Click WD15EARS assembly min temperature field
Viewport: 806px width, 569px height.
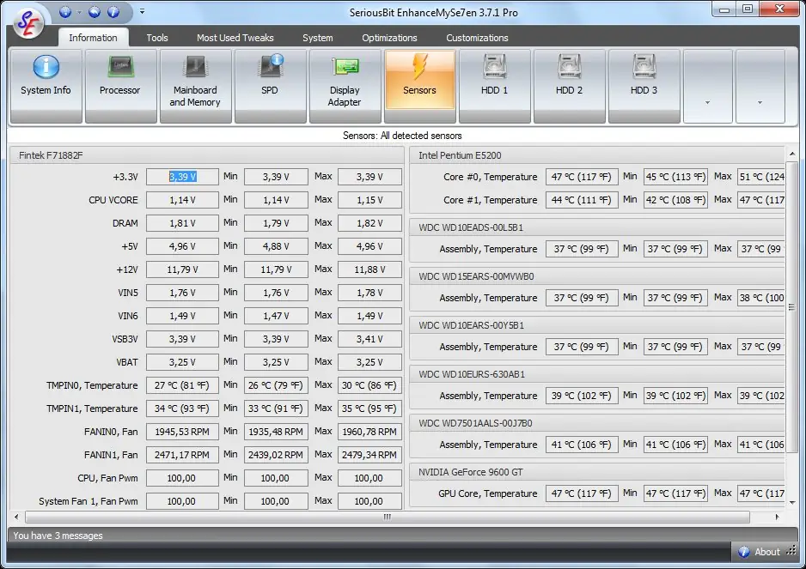[x=675, y=298]
